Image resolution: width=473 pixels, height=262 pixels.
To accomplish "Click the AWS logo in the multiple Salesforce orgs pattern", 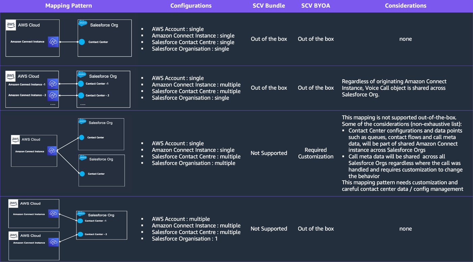I will click(15, 140).
